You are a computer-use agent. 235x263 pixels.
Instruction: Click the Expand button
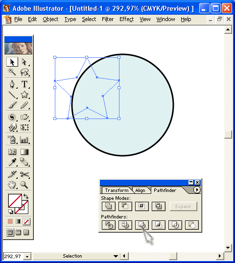184,207
